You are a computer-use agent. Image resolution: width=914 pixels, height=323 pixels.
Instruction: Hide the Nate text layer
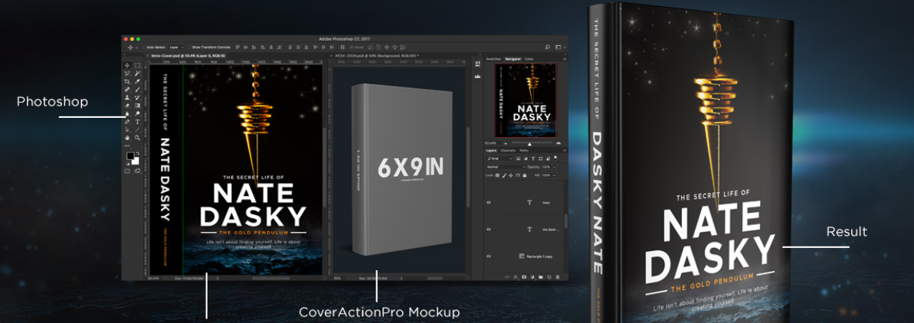(489, 203)
